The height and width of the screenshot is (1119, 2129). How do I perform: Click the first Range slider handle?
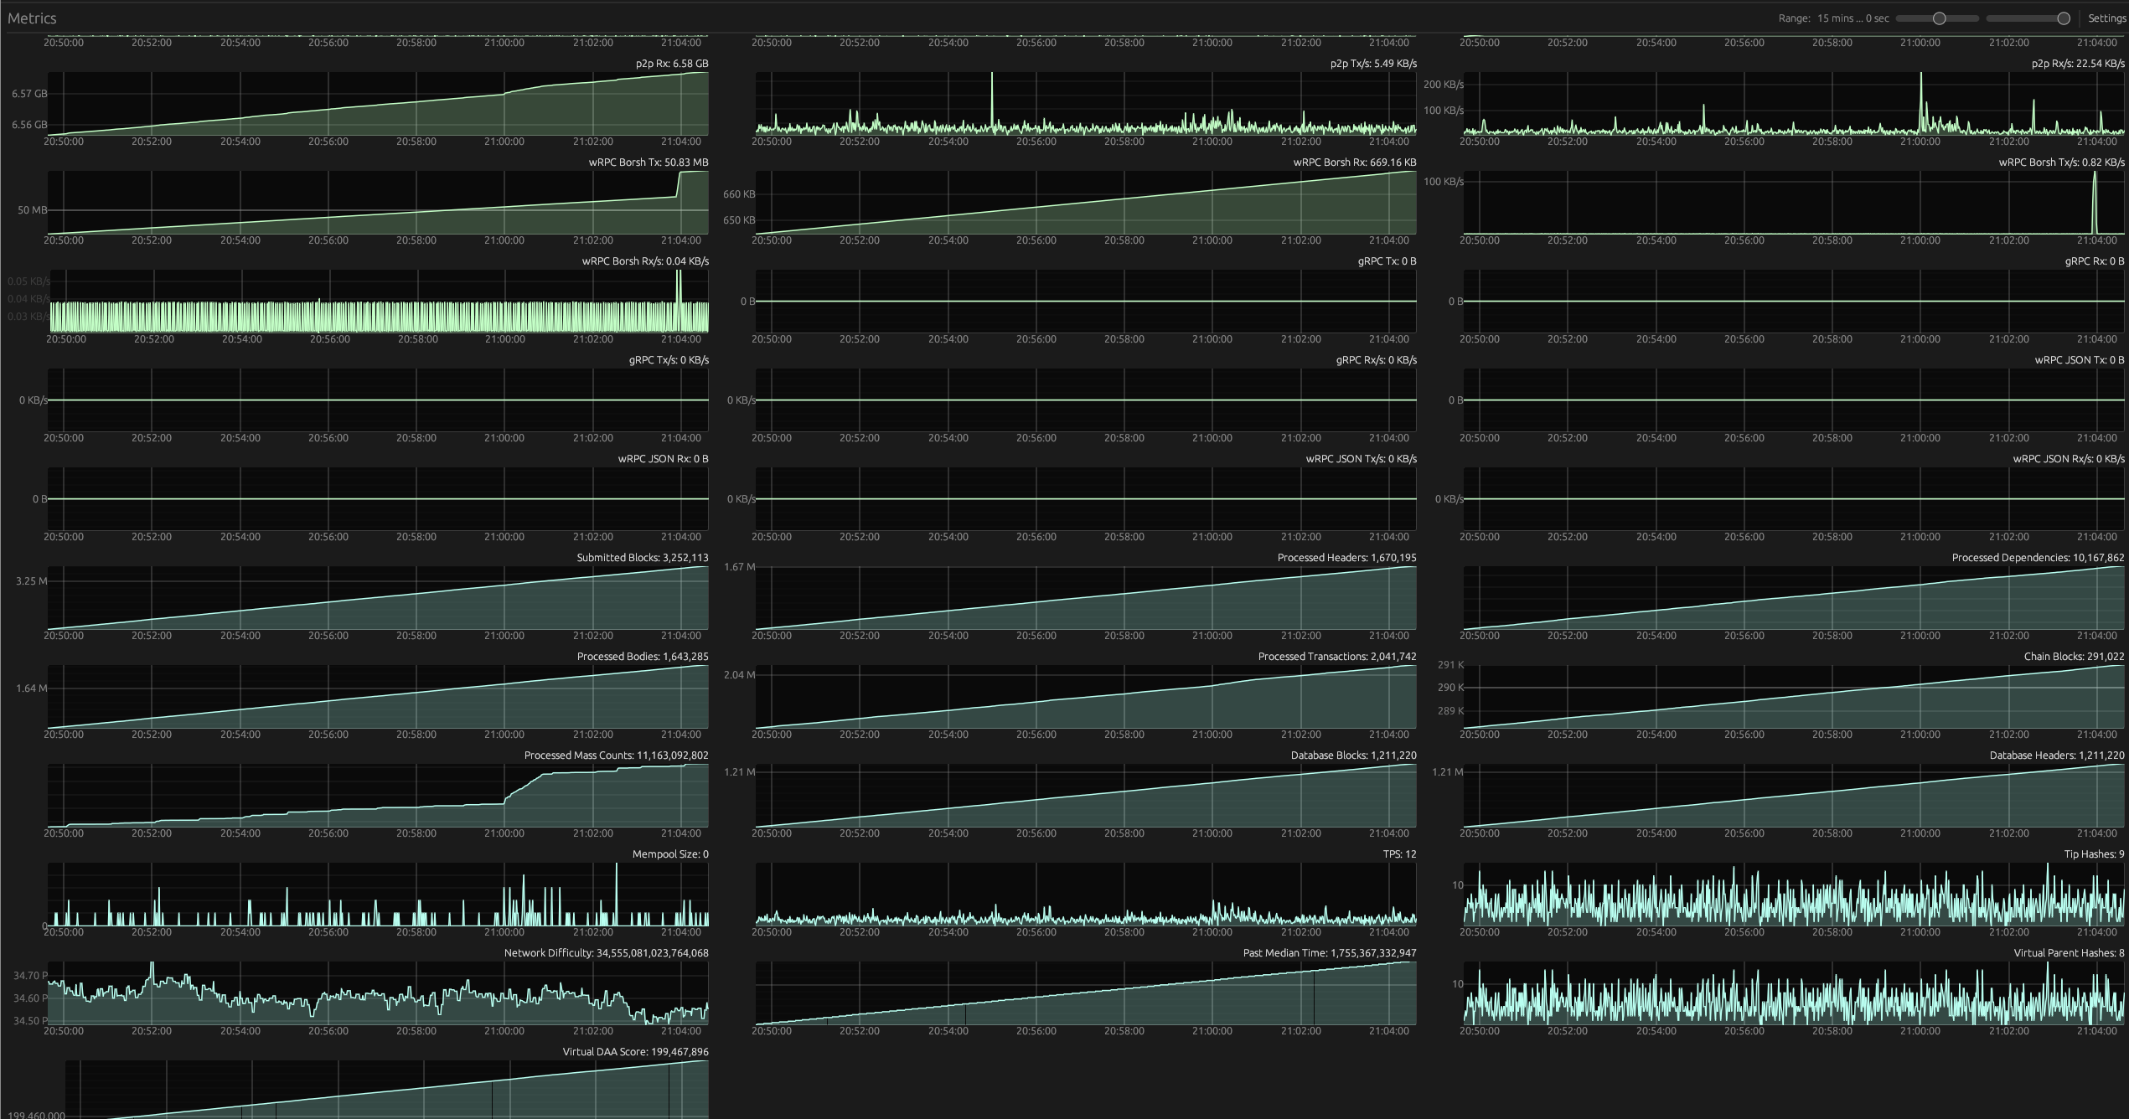pyautogui.click(x=1939, y=18)
